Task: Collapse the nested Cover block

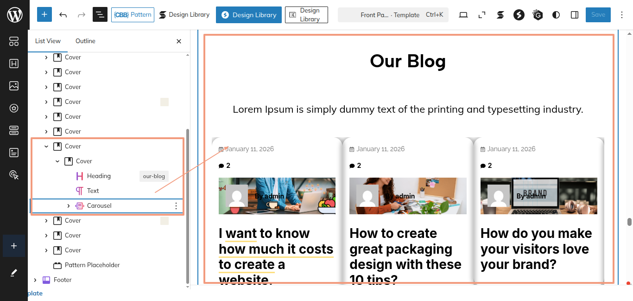Action: [x=57, y=161]
